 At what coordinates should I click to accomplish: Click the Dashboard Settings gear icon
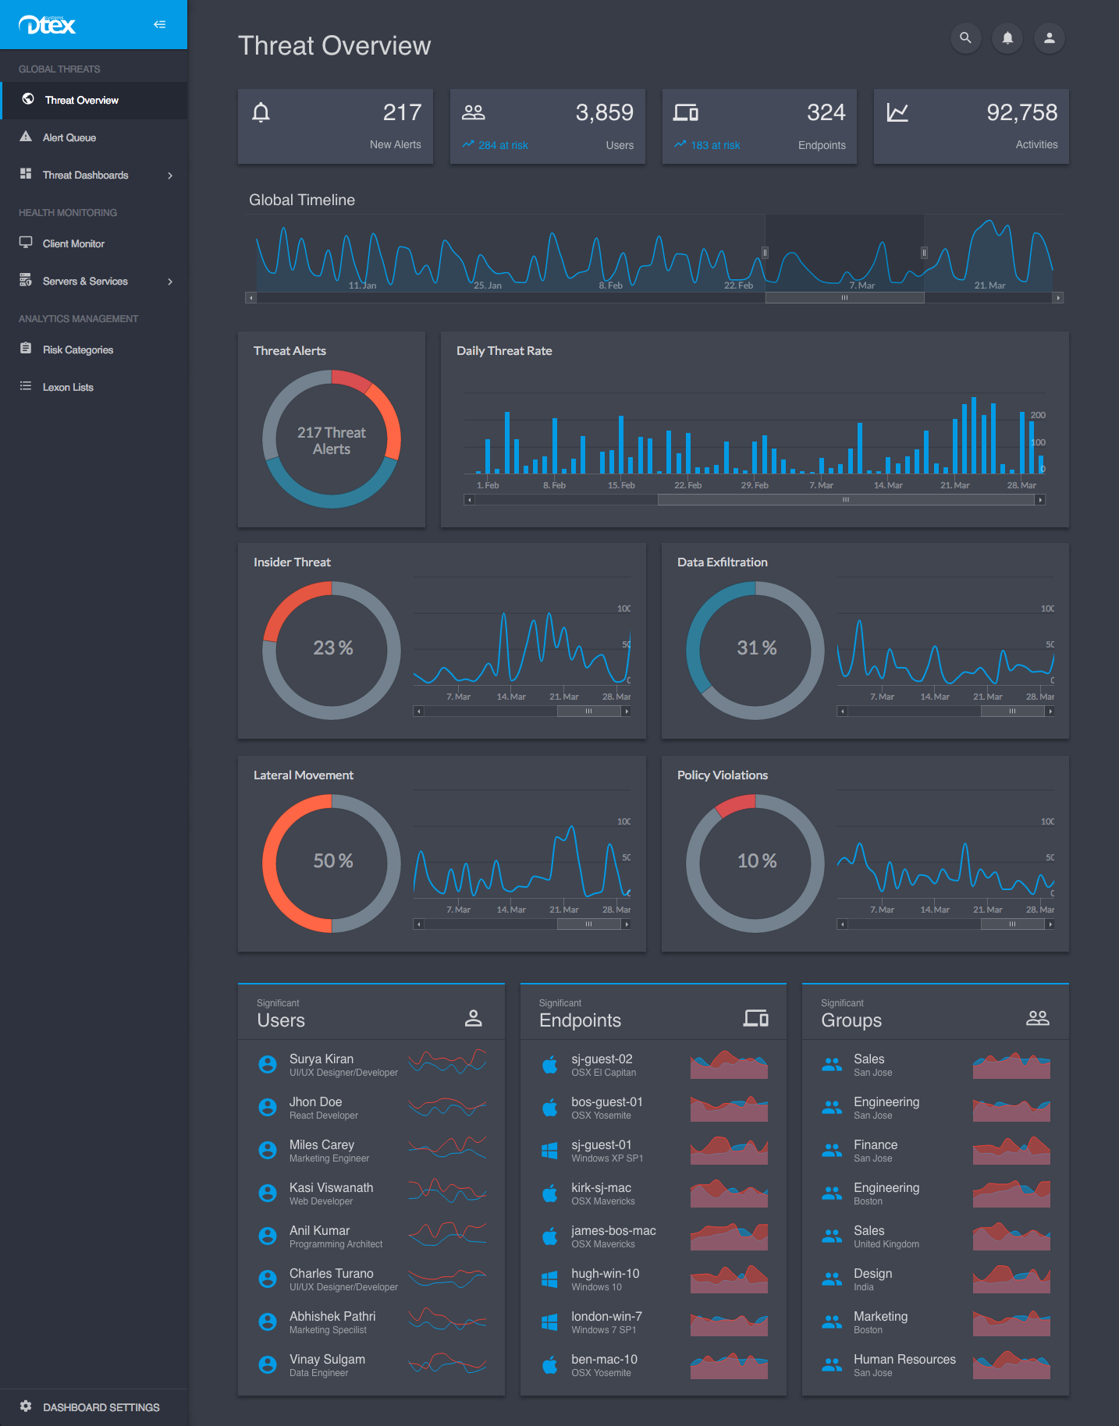click(x=26, y=1406)
